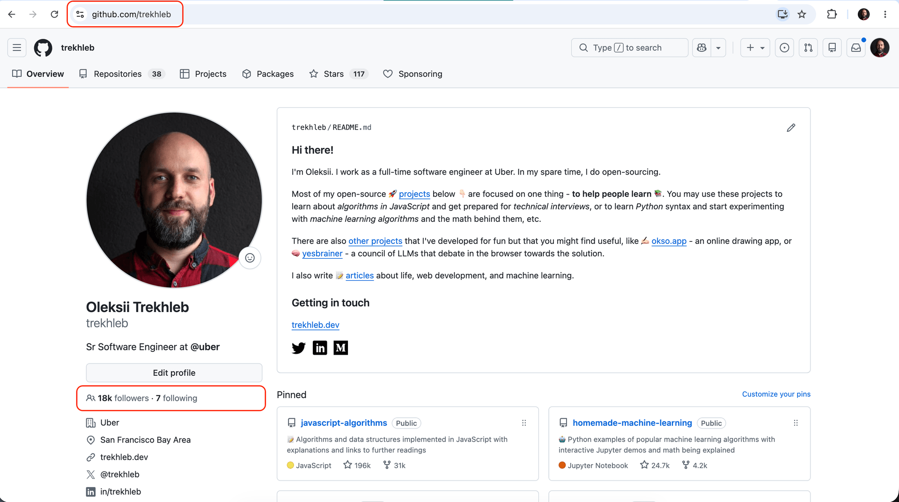Open the Pull requests icon in header
The height and width of the screenshot is (502, 899).
(808, 48)
